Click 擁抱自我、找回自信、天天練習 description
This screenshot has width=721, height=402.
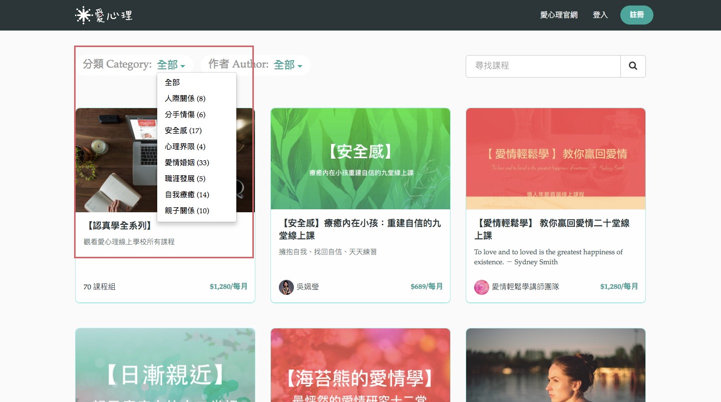328,252
